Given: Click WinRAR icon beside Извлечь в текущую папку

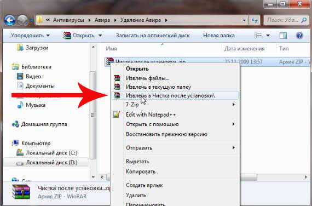Looking at the screenshot, I should point(117,87).
